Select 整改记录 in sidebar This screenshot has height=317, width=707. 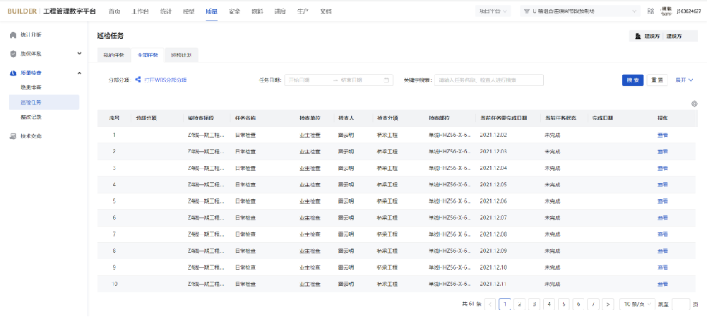point(31,117)
